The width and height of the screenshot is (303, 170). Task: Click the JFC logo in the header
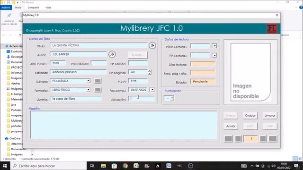point(272,28)
